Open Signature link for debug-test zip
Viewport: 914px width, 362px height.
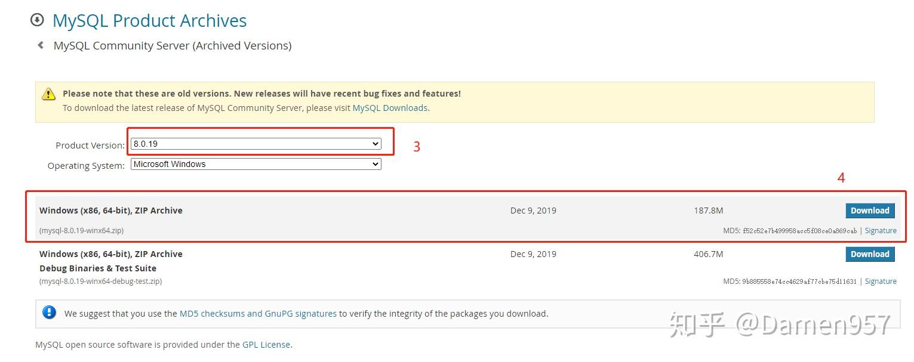pyautogui.click(x=881, y=281)
